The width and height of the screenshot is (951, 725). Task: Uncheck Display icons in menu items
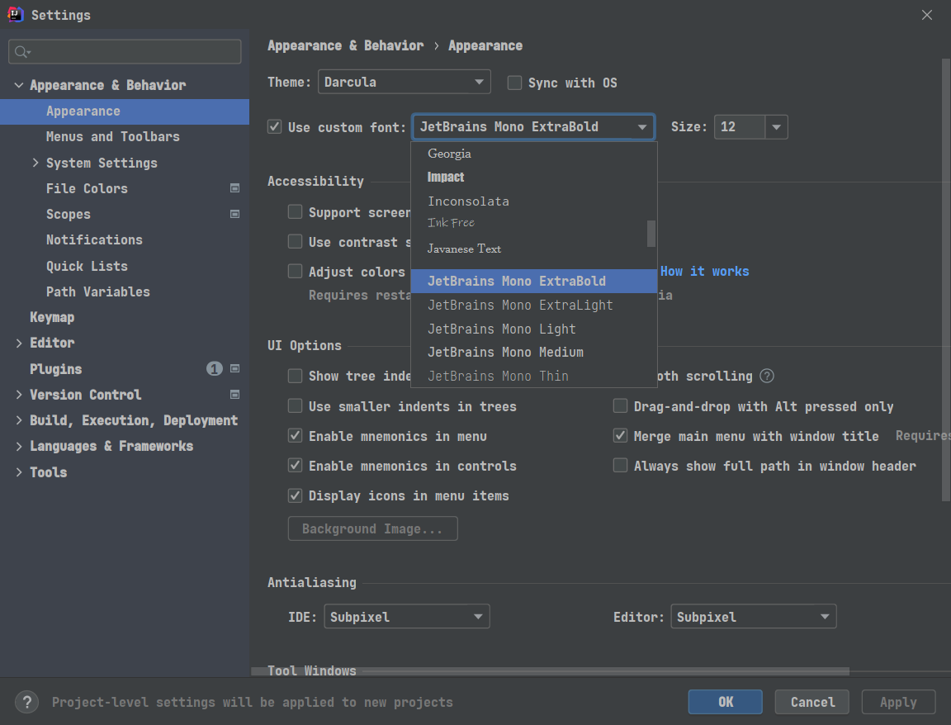(x=295, y=495)
